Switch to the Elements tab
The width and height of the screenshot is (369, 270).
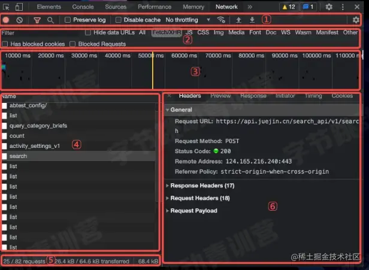(49, 7)
